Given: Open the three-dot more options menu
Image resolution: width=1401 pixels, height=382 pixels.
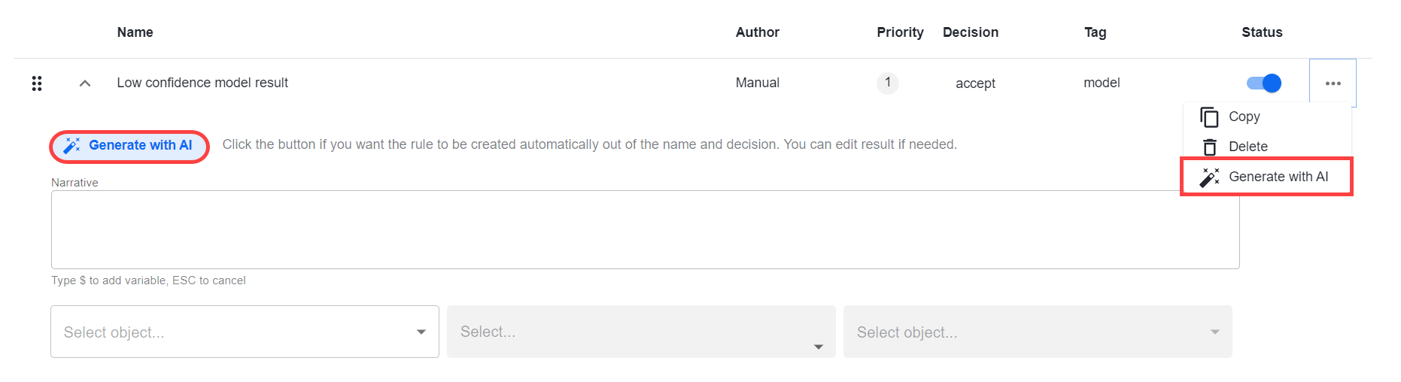Looking at the screenshot, I should point(1333,83).
